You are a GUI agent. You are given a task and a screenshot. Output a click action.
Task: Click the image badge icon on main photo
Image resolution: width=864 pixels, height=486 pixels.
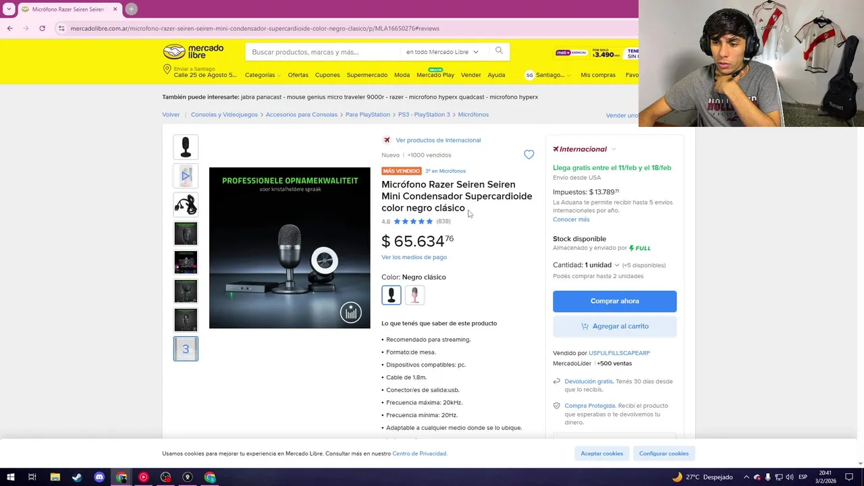[350, 312]
